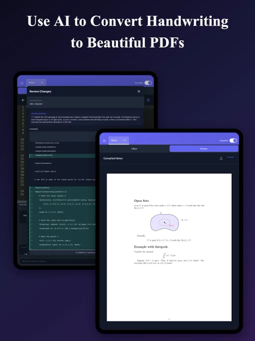Viewport: 255px width, 341px height.
Task: Toggle Compiled switch on front tablet
Action: point(233,140)
